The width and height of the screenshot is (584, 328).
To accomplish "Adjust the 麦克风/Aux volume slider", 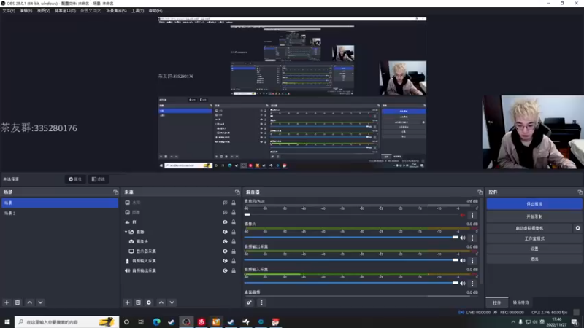I will (x=351, y=214).
